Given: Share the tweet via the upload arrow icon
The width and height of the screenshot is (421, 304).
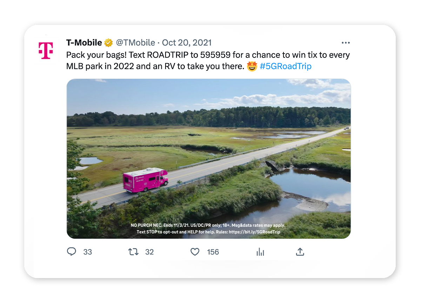Looking at the screenshot, I should (x=300, y=252).
